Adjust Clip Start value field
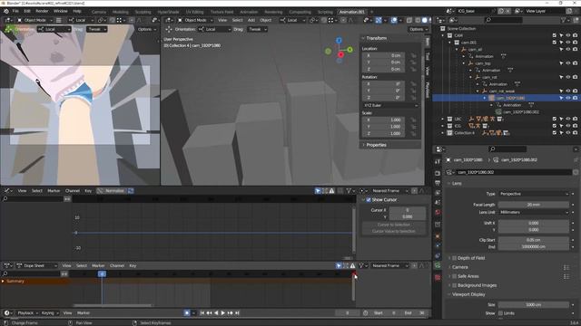This screenshot has height=326, width=581. click(534, 240)
